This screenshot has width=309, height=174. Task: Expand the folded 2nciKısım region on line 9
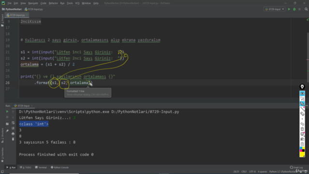[x=19, y=21]
